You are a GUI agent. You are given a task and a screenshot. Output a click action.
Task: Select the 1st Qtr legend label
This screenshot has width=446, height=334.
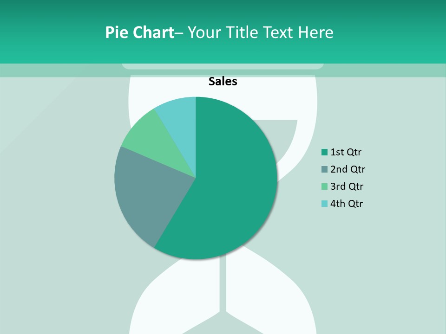pyautogui.click(x=346, y=152)
